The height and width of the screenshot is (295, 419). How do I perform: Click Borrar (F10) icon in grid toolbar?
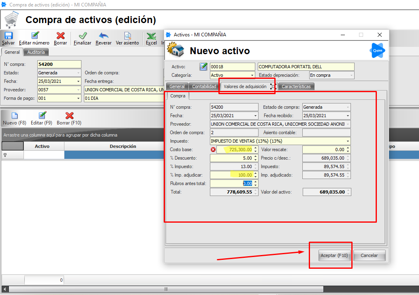click(x=69, y=116)
